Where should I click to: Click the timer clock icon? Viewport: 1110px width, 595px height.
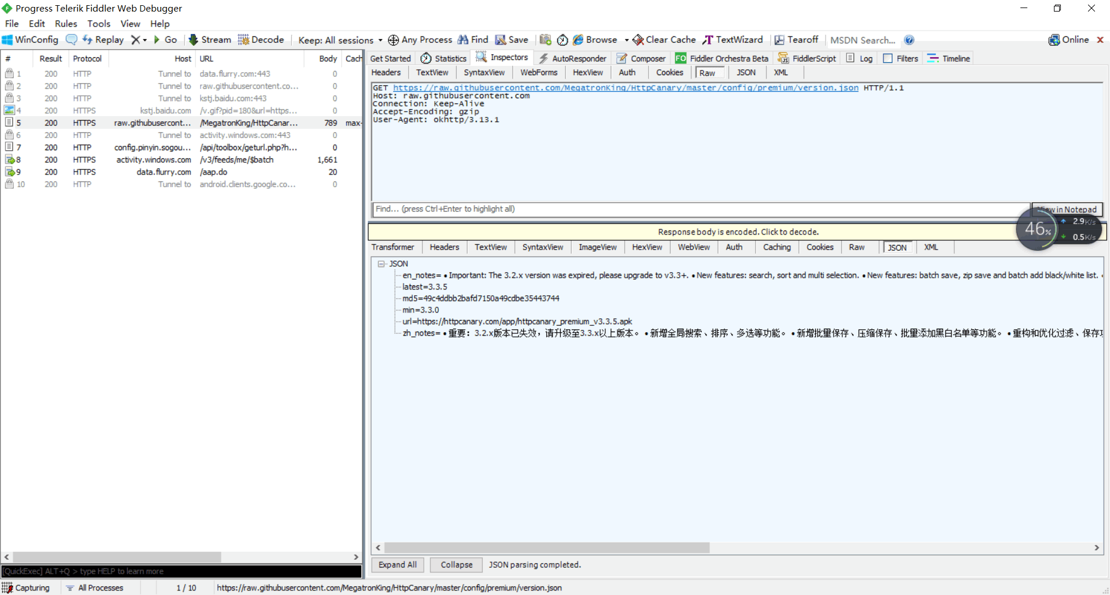click(563, 40)
